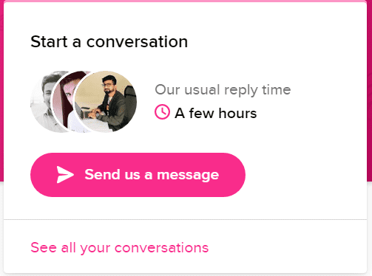This screenshot has width=372, height=276.
Task: Click the divider line above the conversations link
Action: tap(186, 219)
